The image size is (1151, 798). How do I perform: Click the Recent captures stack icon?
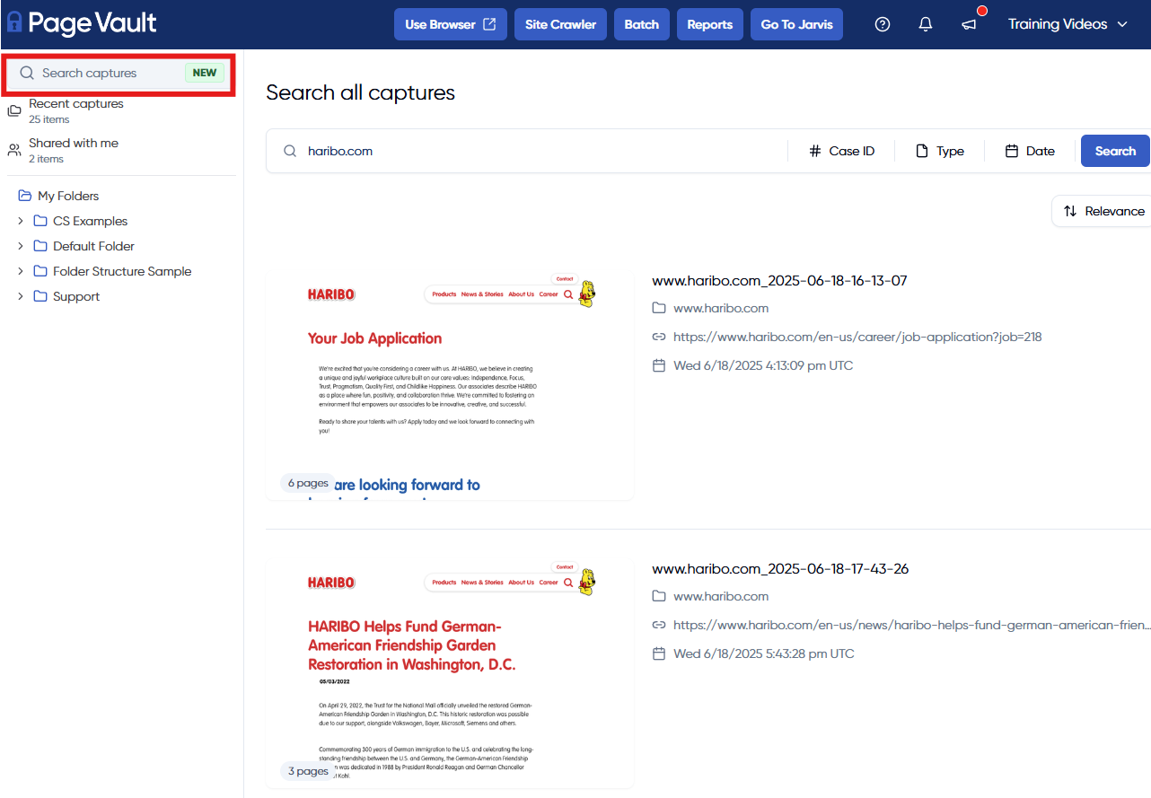[14, 110]
